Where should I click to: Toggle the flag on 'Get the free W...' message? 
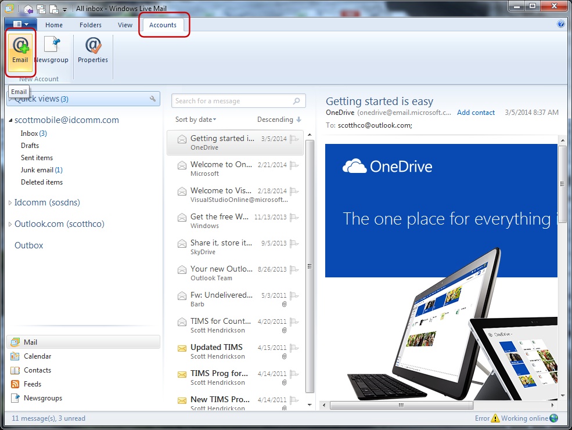pos(294,217)
